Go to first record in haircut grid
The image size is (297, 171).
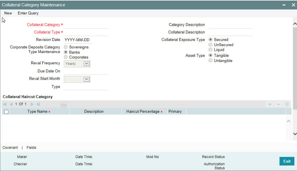[5, 104]
